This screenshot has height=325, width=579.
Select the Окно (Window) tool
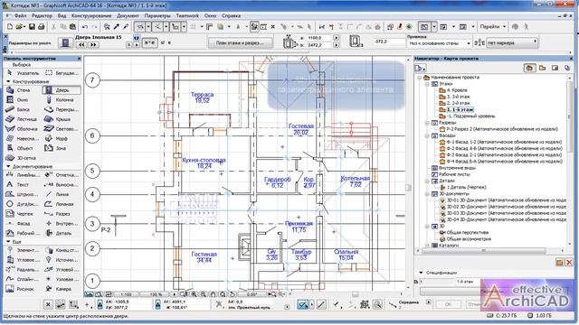[x=18, y=100]
